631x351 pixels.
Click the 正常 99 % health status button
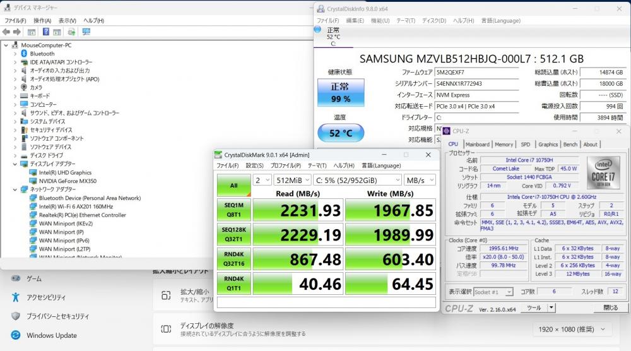tap(341, 93)
